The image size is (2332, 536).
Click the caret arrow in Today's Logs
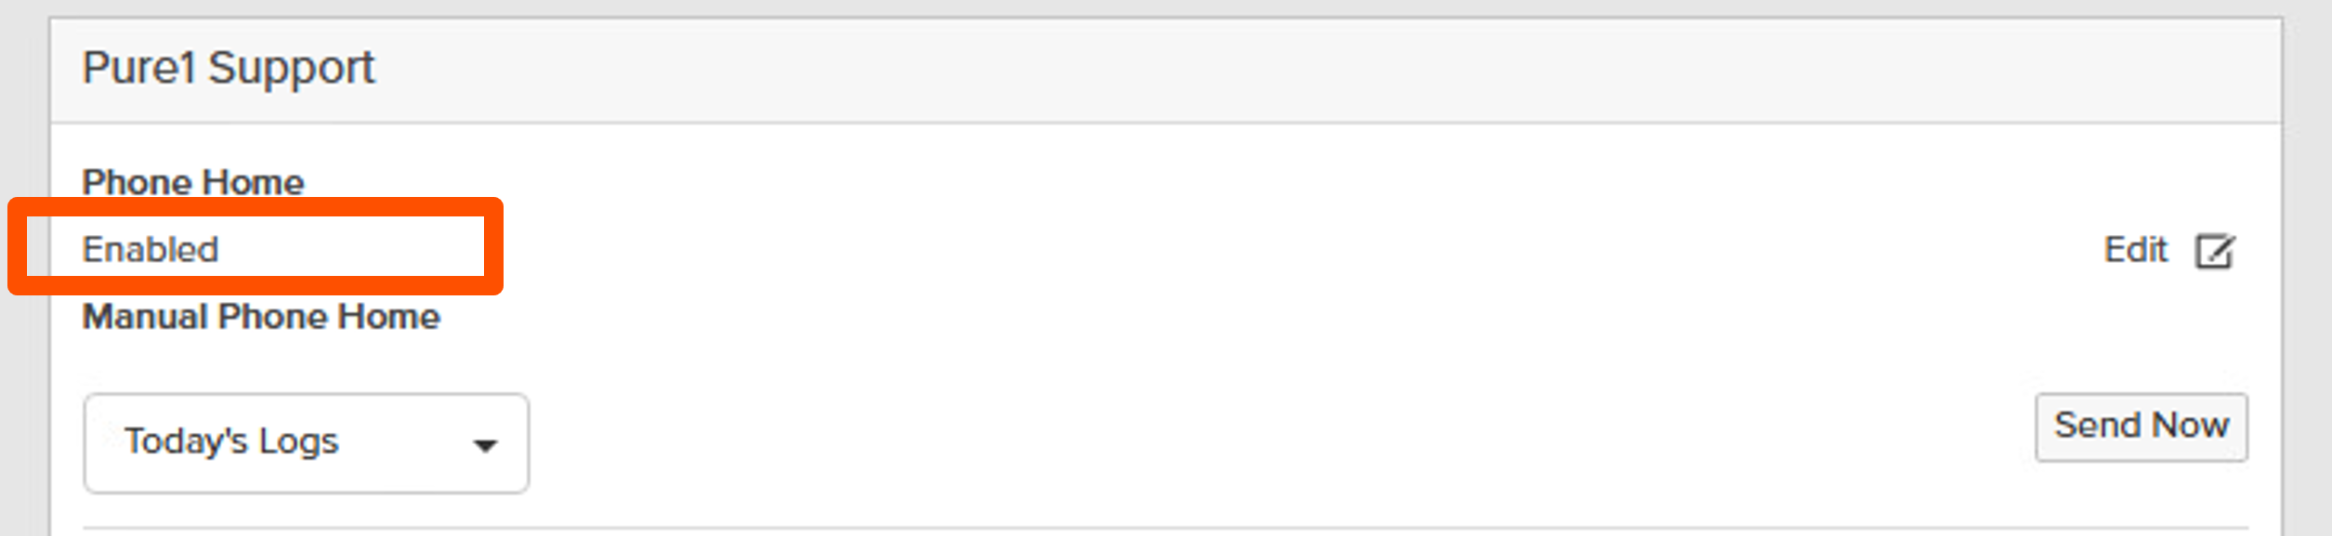485,446
